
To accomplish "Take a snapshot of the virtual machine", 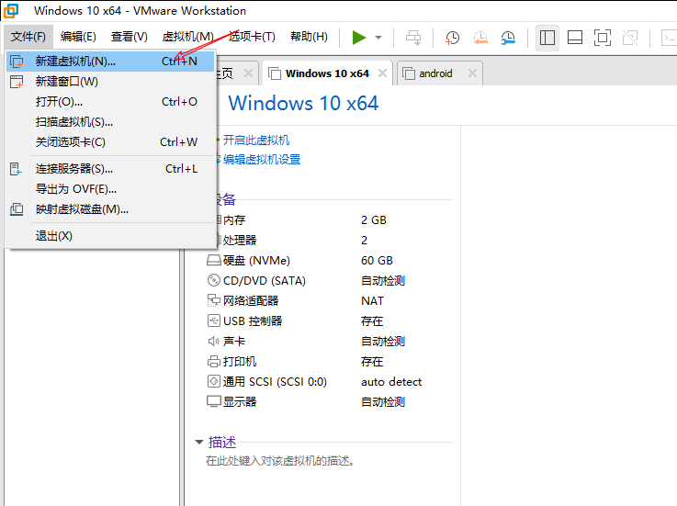I will [452, 38].
